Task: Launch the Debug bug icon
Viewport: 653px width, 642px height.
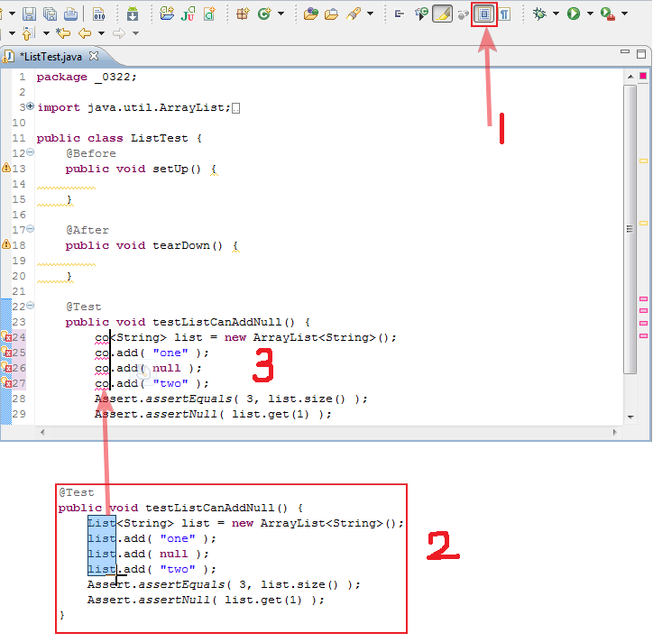Action: [539, 14]
